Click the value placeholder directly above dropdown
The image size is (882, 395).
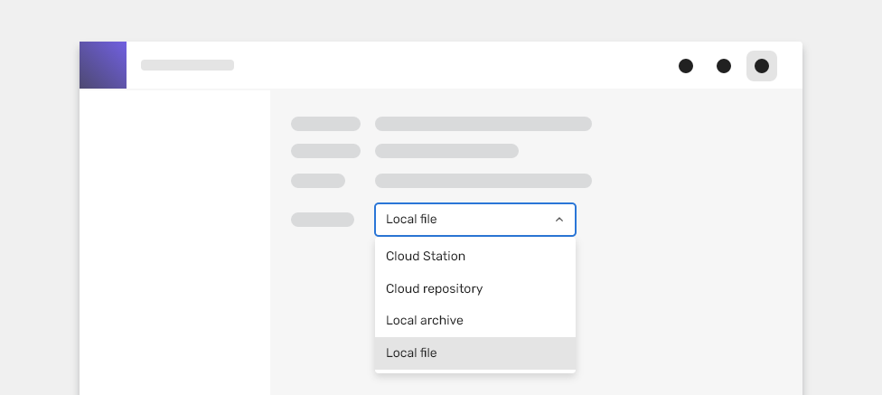(483, 181)
